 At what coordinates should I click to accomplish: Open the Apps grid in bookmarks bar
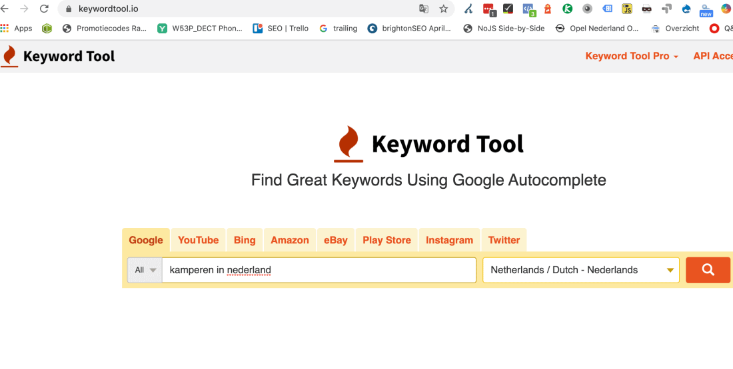point(17,29)
